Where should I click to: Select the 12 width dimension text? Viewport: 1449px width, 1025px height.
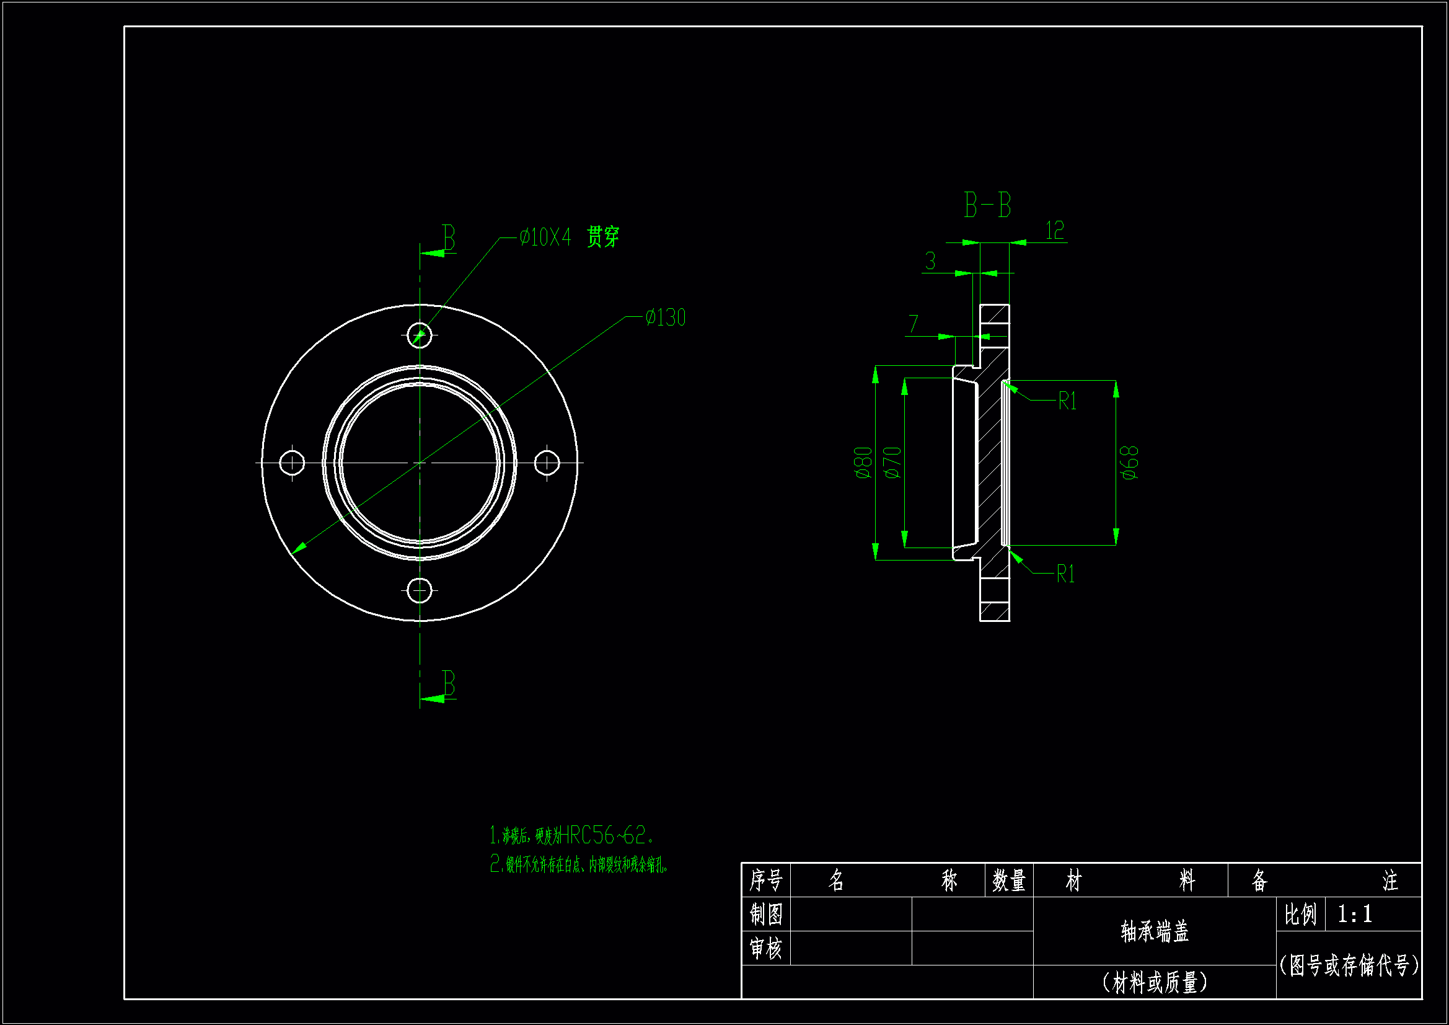(x=1055, y=231)
